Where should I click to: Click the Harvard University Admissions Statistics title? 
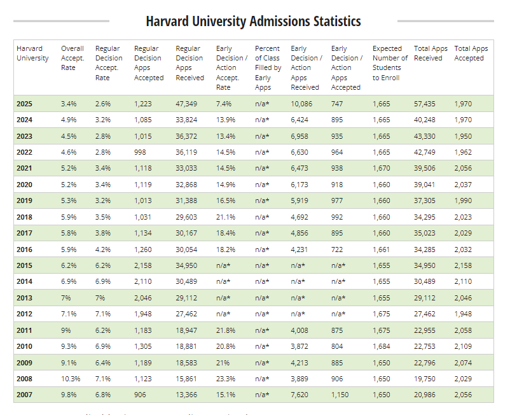253,21
